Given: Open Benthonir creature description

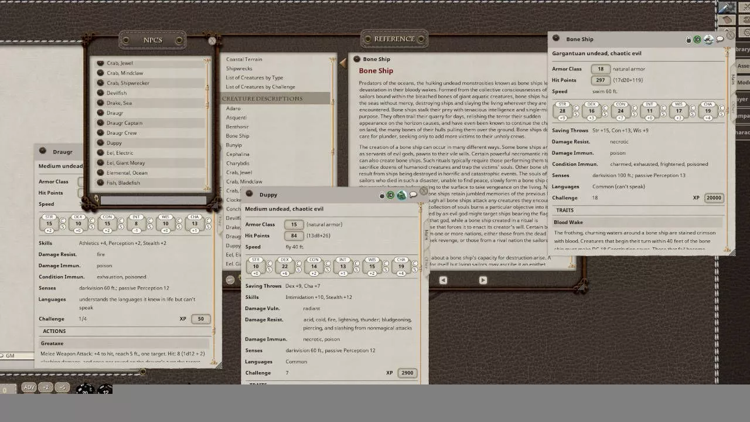Looking at the screenshot, I should pos(237,127).
